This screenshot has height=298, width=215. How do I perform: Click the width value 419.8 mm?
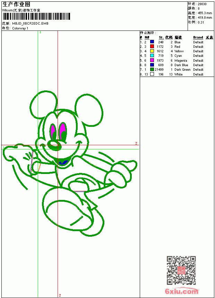(x=205, y=17)
